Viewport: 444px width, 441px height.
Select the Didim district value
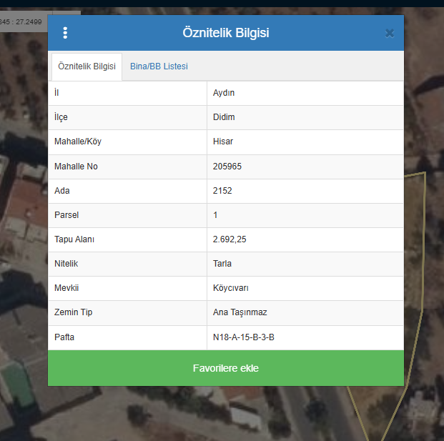tap(224, 117)
